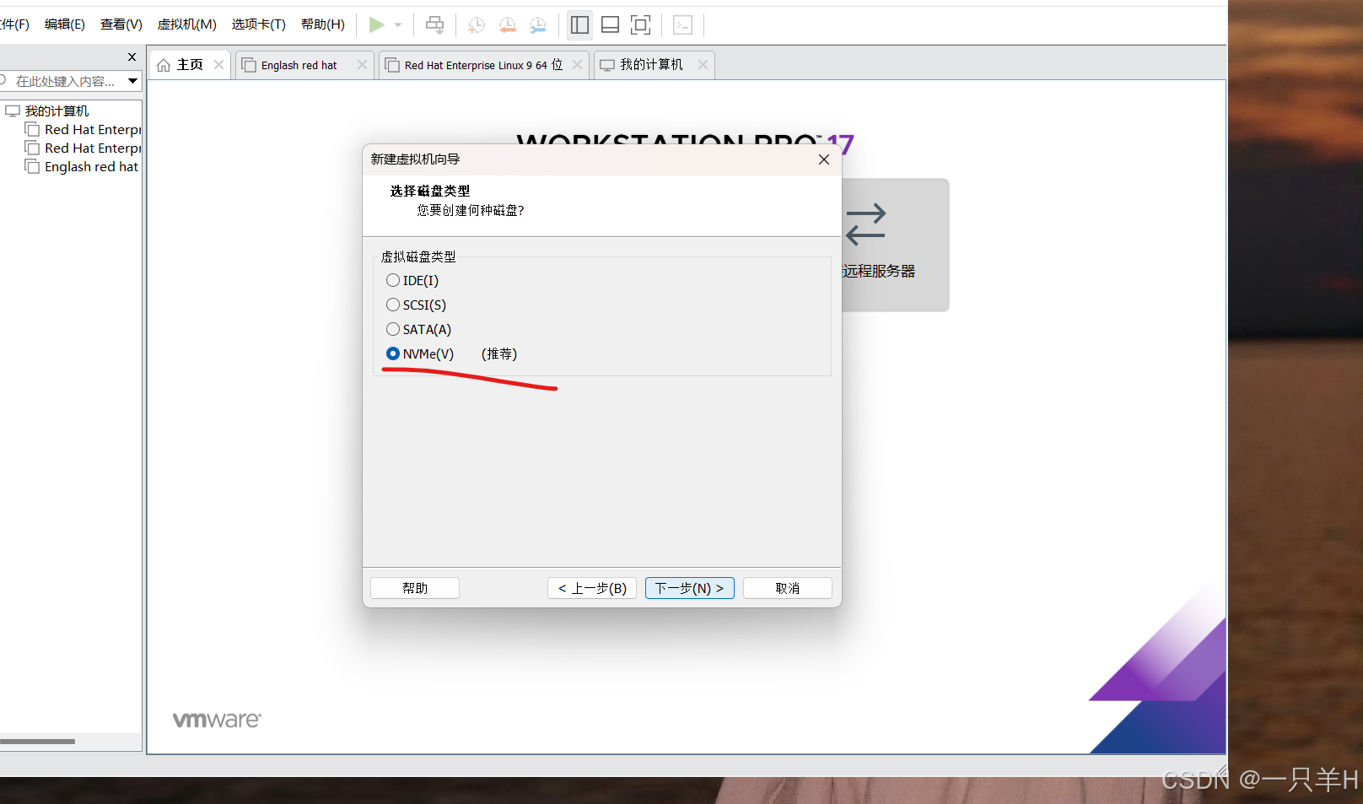
Task: Switch to Red Hat Enterprise Linux 9 tab
Action: pos(483,65)
